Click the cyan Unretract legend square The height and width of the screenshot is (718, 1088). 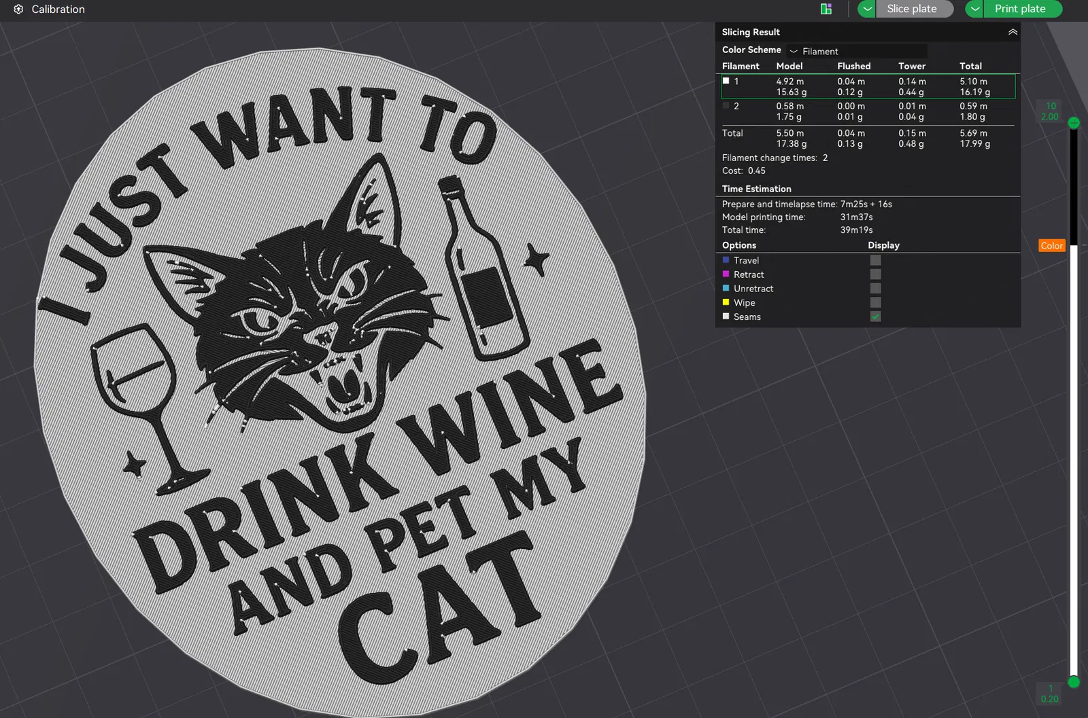coord(726,289)
